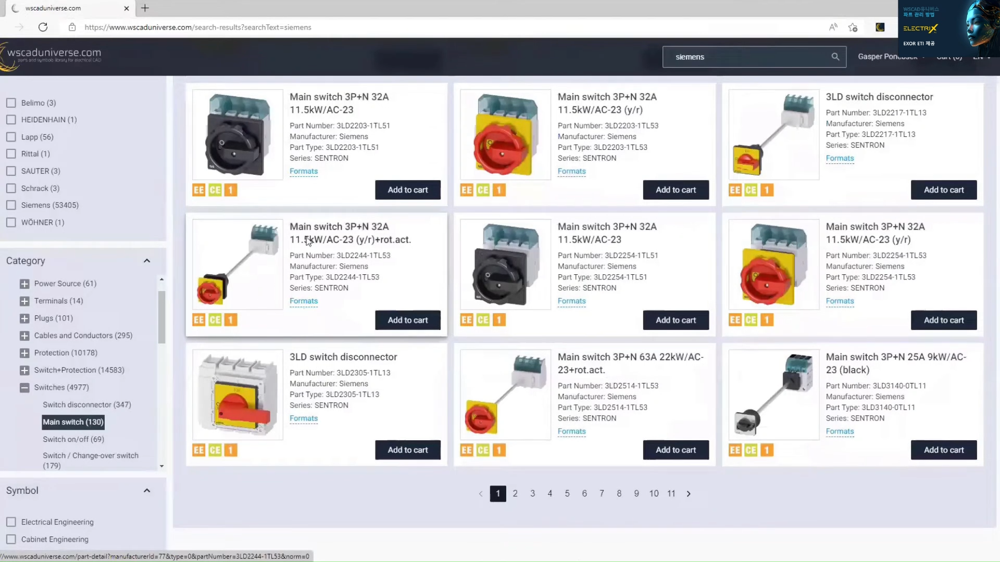Collapse the Symbol panel chevron
This screenshot has width=1000, height=562.
coord(147,491)
